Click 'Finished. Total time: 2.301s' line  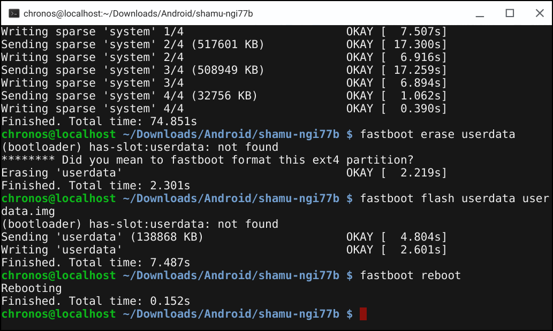tap(96, 186)
